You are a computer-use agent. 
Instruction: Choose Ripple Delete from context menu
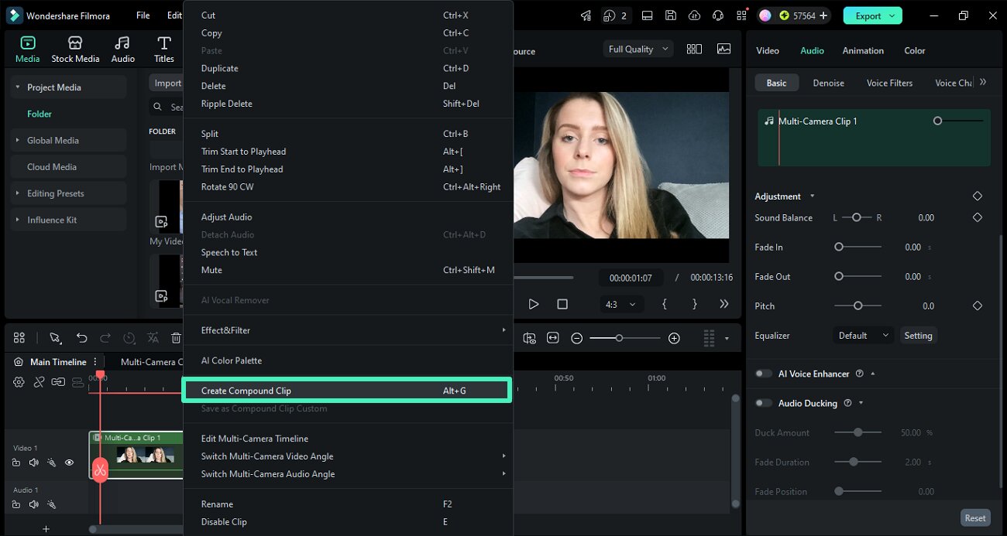(347, 104)
